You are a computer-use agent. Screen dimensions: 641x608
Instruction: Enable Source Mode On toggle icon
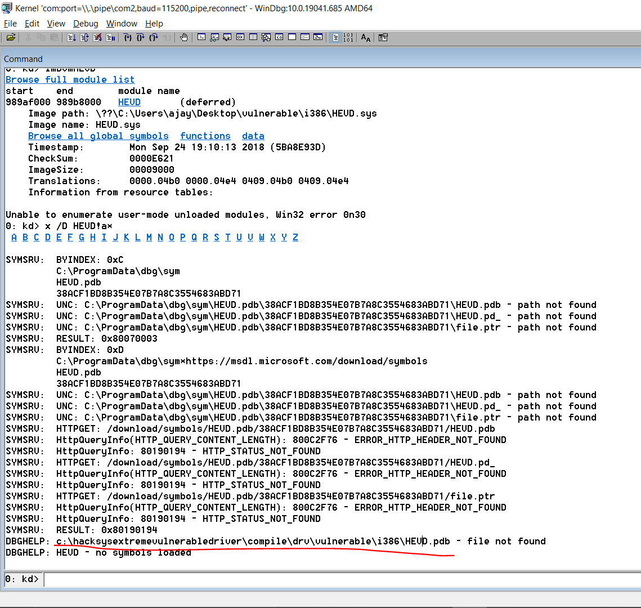point(335,38)
